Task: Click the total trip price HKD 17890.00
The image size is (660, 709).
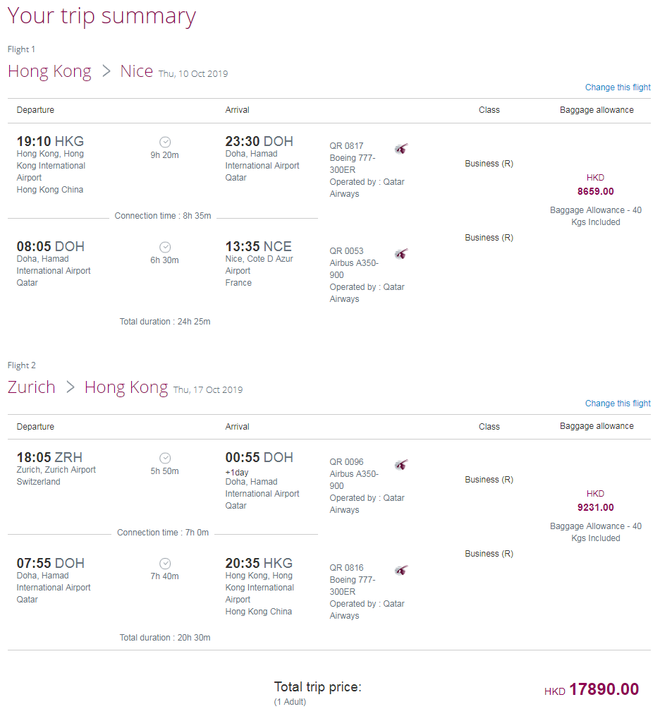Action: [x=592, y=689]
